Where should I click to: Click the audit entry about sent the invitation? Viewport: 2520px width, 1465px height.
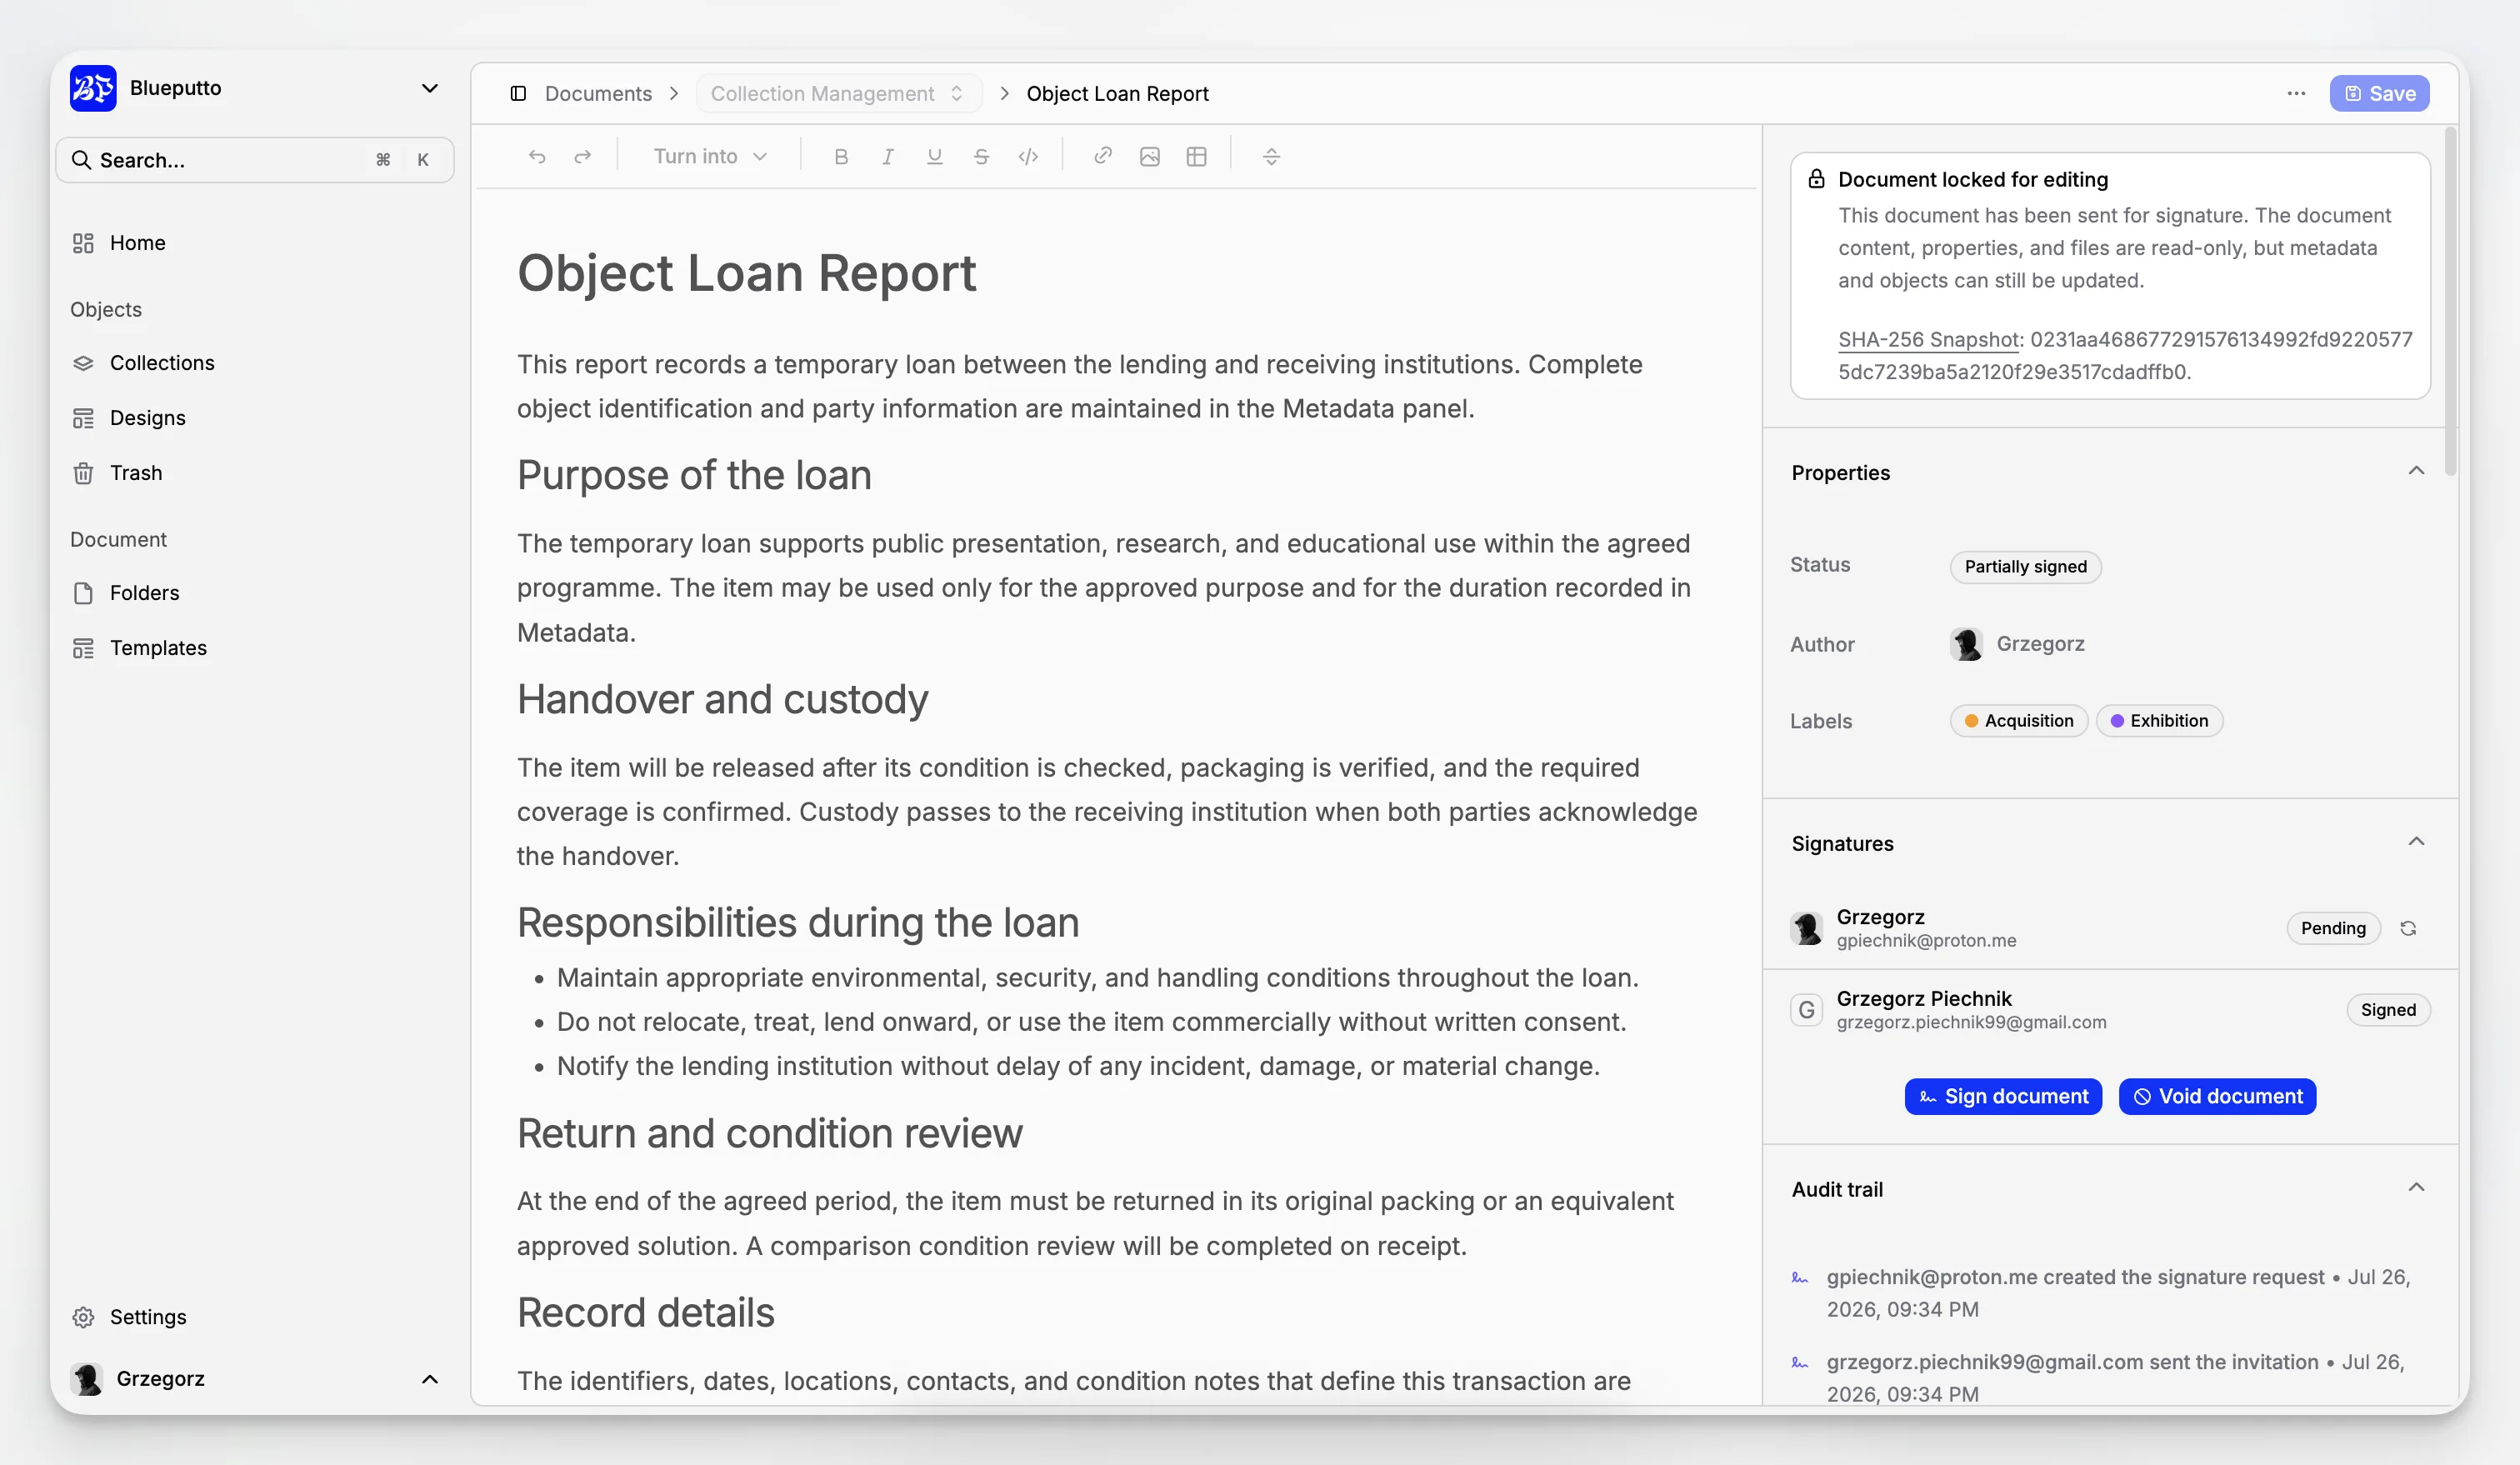[x=2115, y=1378]
